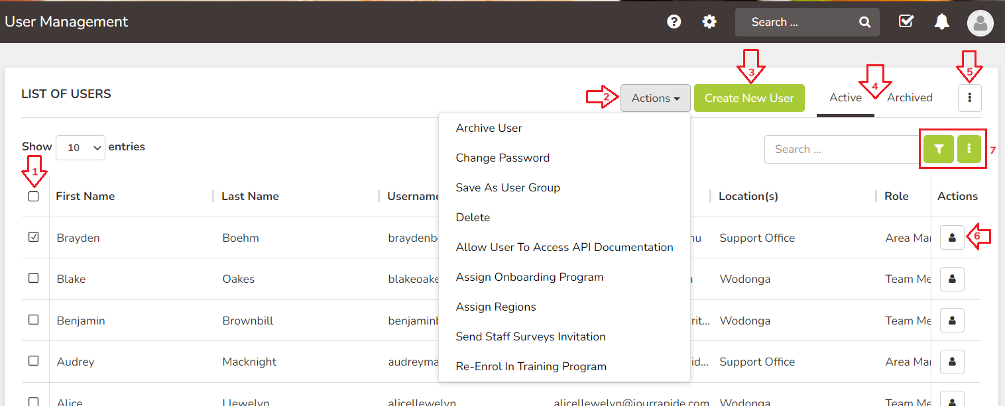The image size is (1005, 406).
Task: Open the profile avatar menu
Action: pos(980,23)
